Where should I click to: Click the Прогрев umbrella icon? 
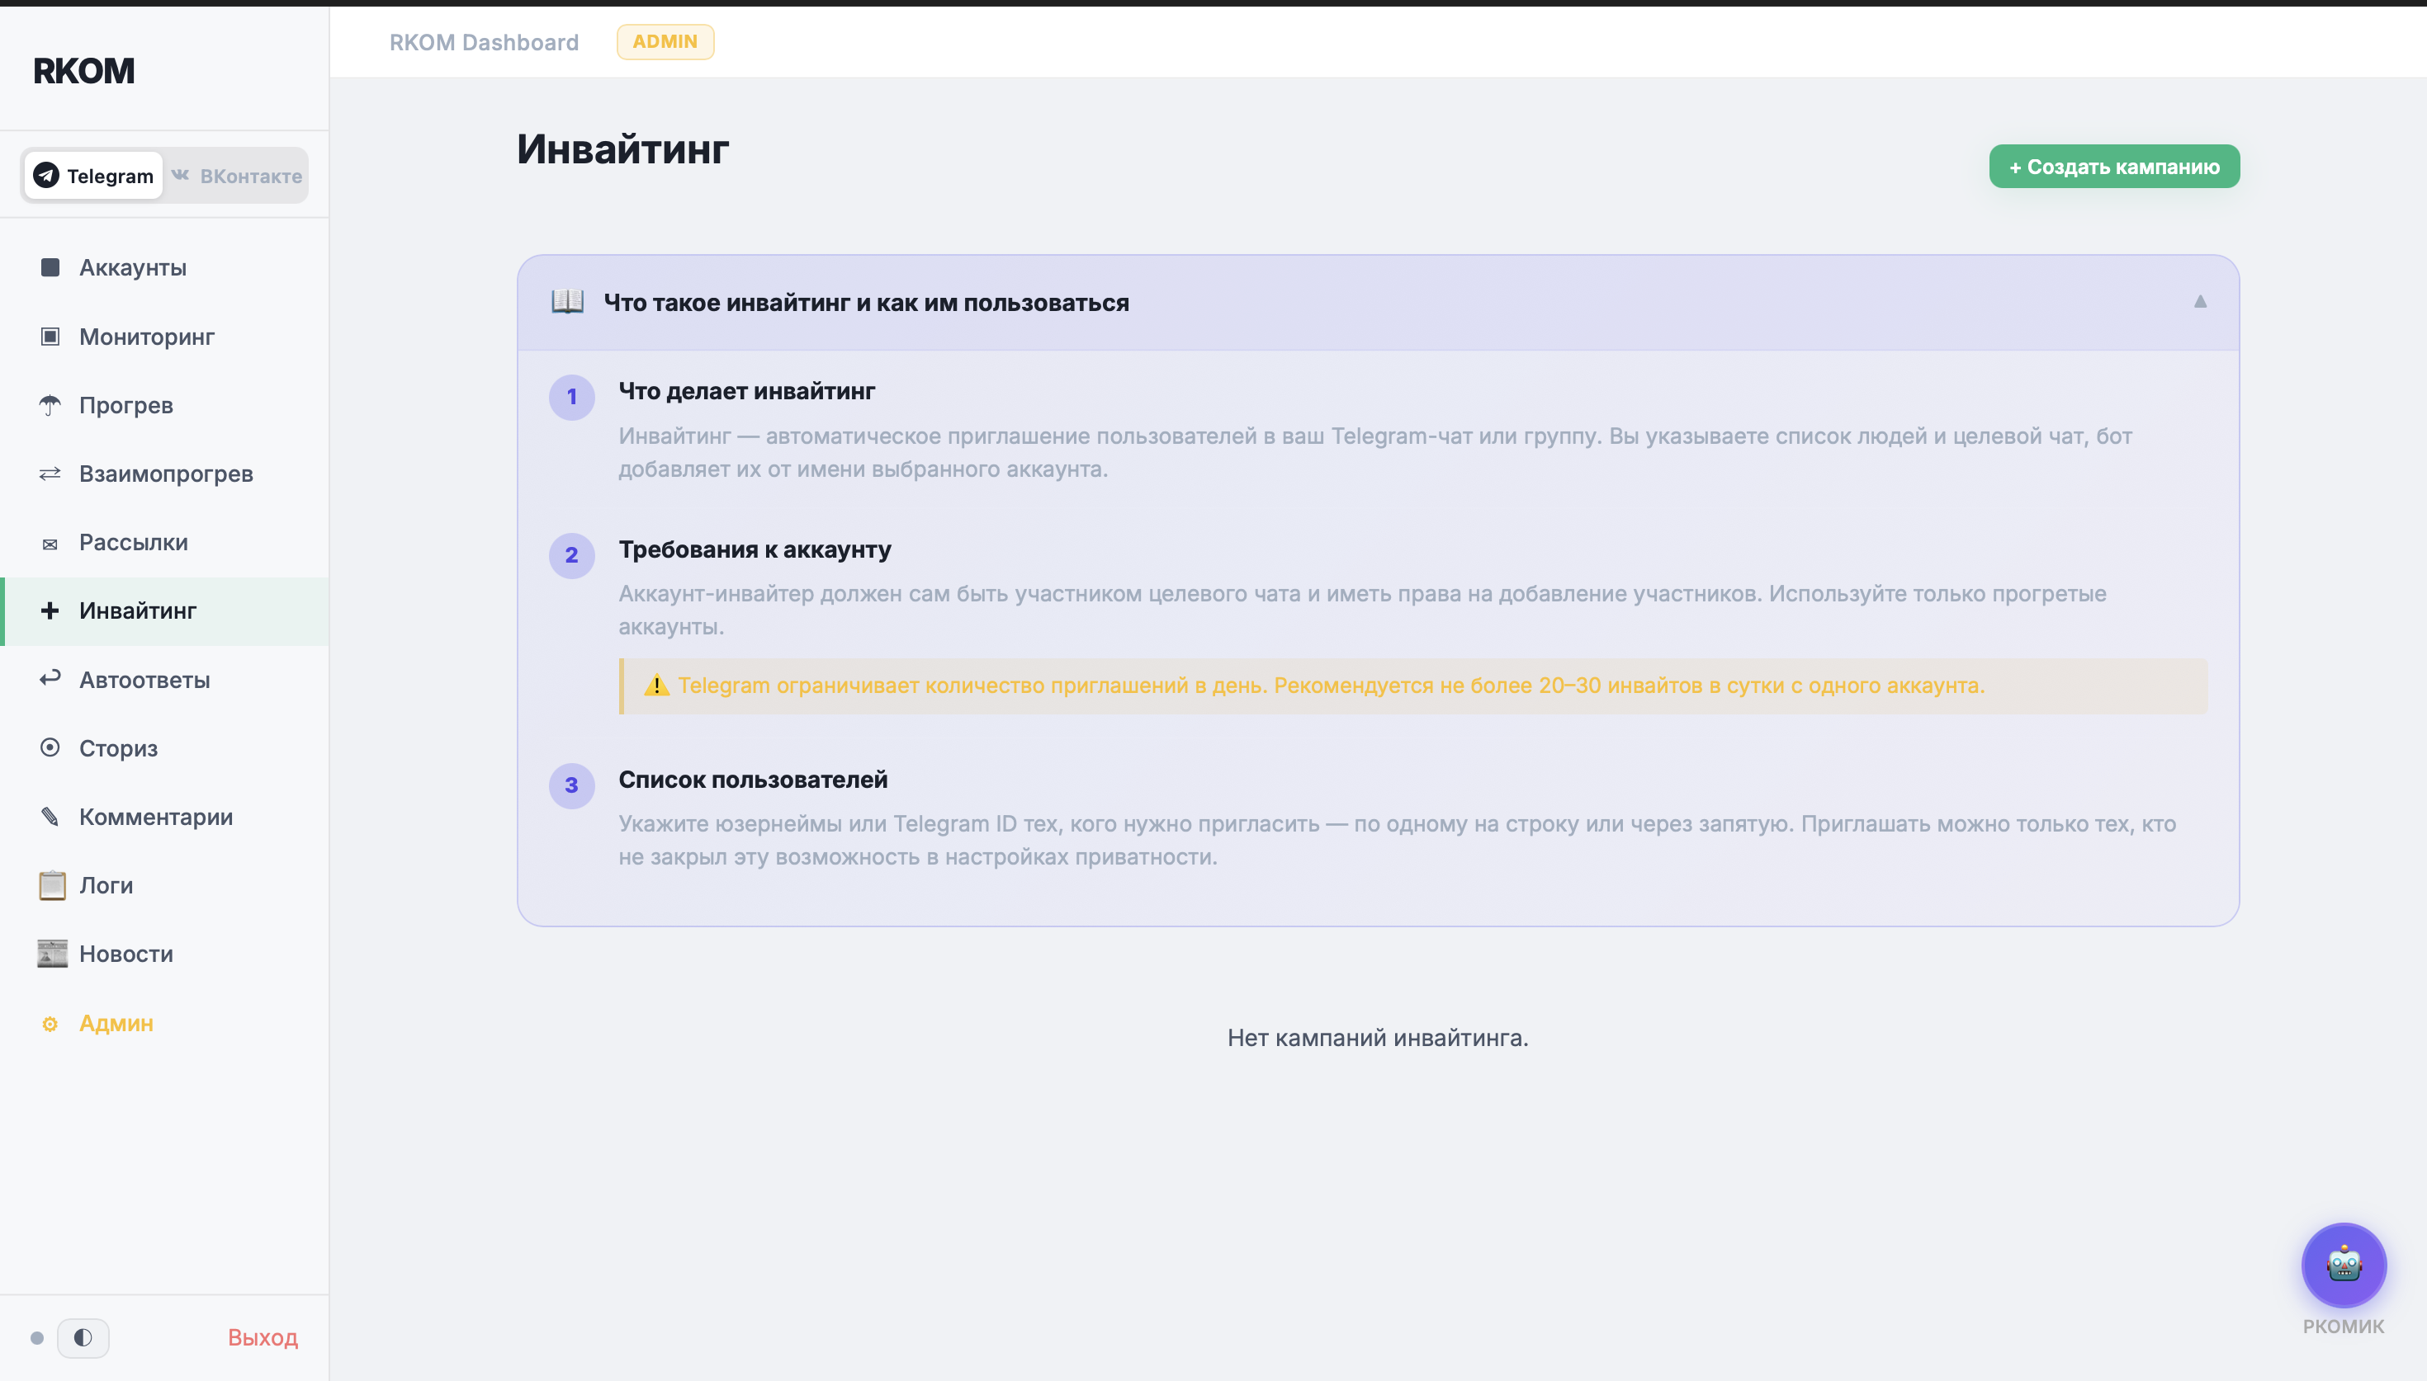[x=50, y=405]
